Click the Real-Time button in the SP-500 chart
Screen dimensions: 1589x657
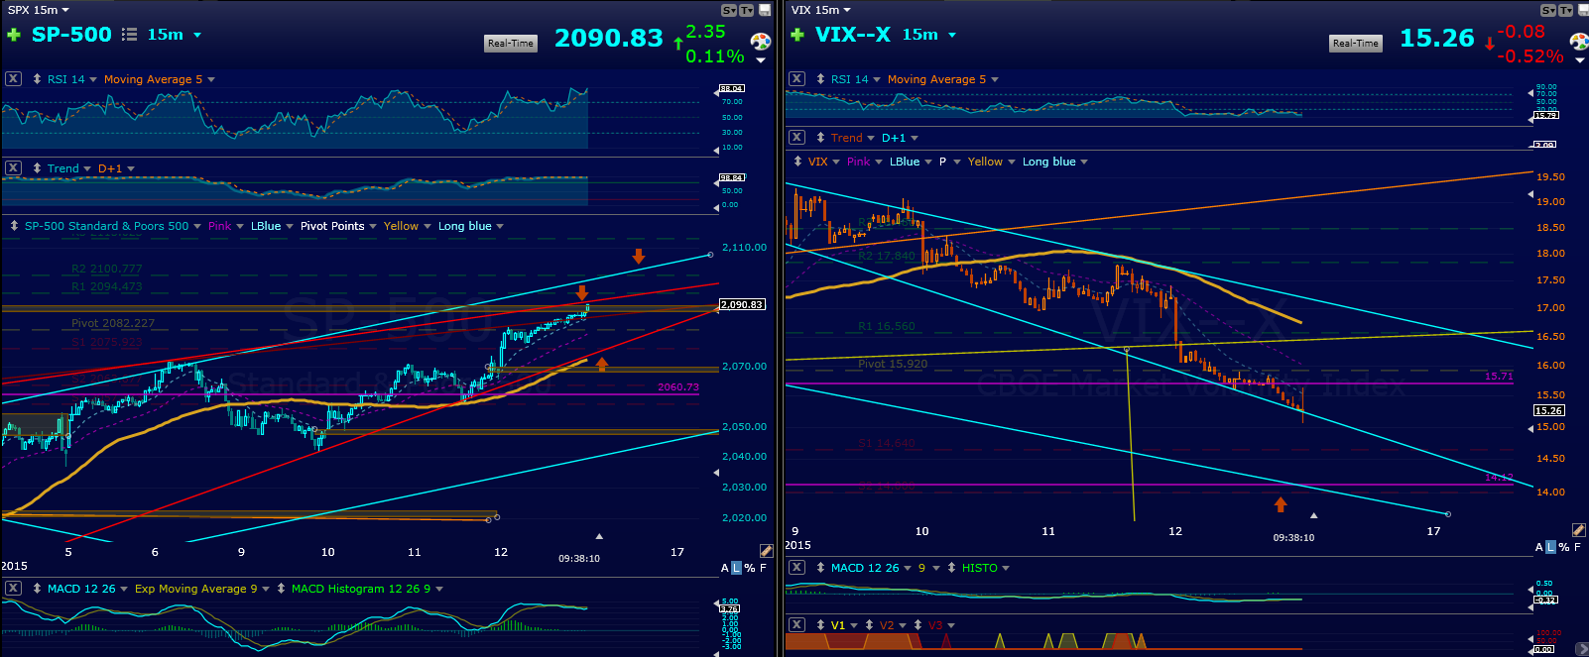(x=511, y=43)
